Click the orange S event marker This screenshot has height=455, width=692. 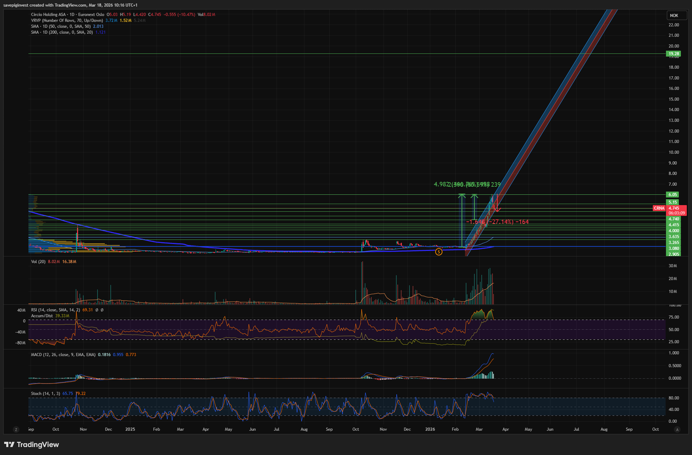(439, 252)
